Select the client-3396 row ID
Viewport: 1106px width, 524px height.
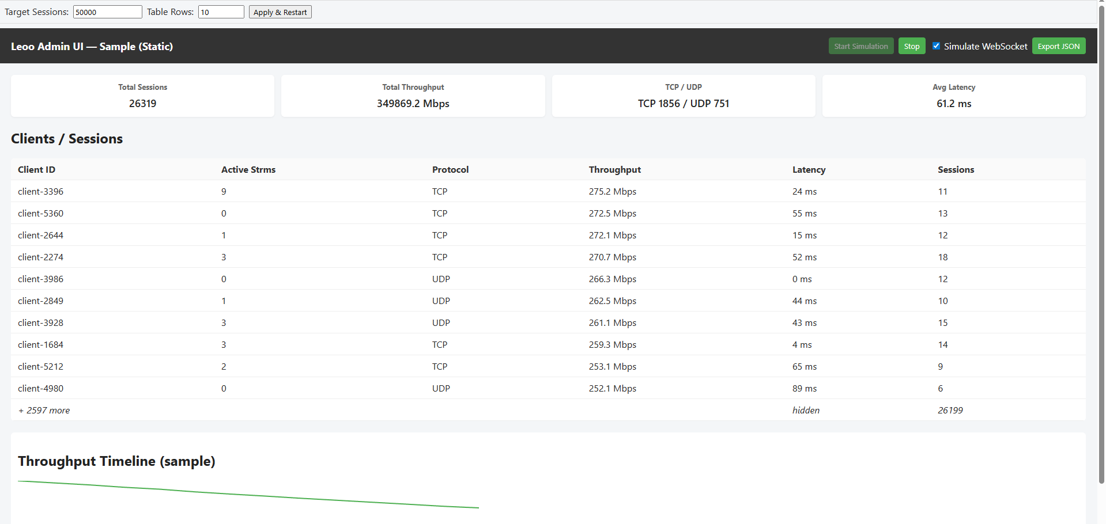(x=40, y=191)
